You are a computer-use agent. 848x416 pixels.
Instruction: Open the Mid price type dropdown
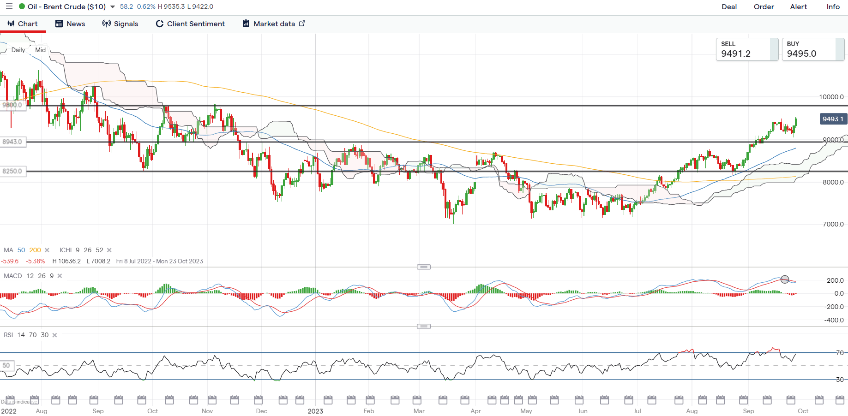click(x=41, y=50)
